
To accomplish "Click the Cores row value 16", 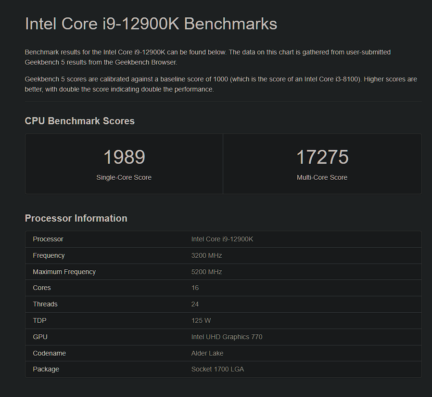I will [x=195, y=288].
